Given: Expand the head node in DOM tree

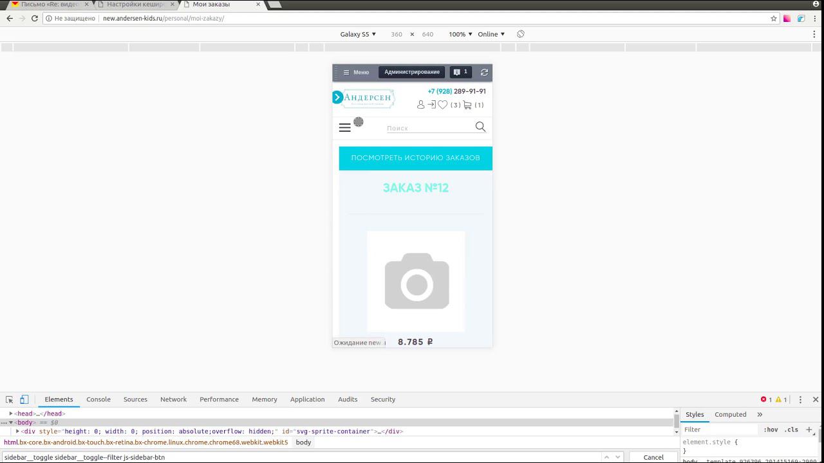Looking at the screenshot, I should [11, 413].
